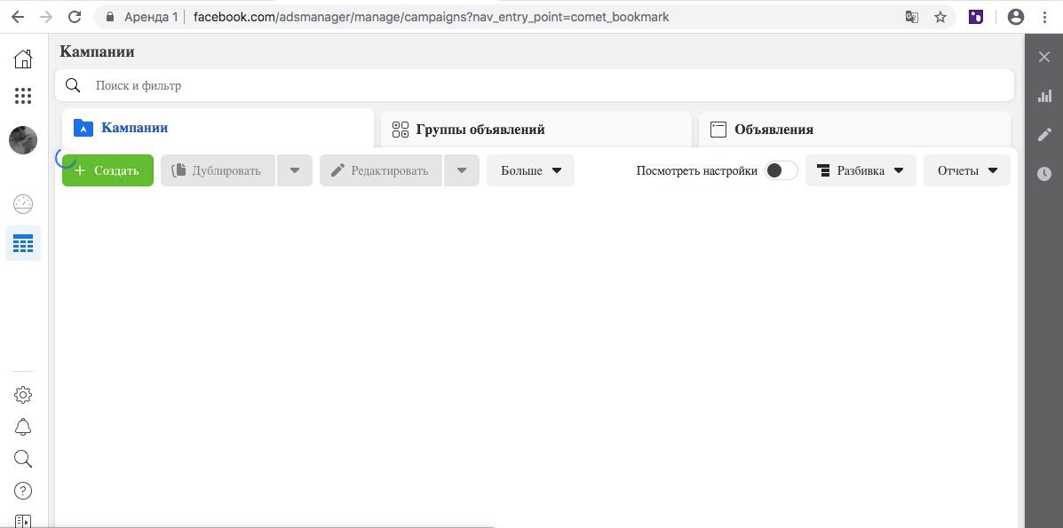Open the browser profile icon
1063x528 pixels.
1016,17
